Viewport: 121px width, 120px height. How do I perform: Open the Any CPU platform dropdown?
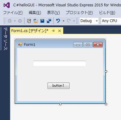click(x=111, y=21)
